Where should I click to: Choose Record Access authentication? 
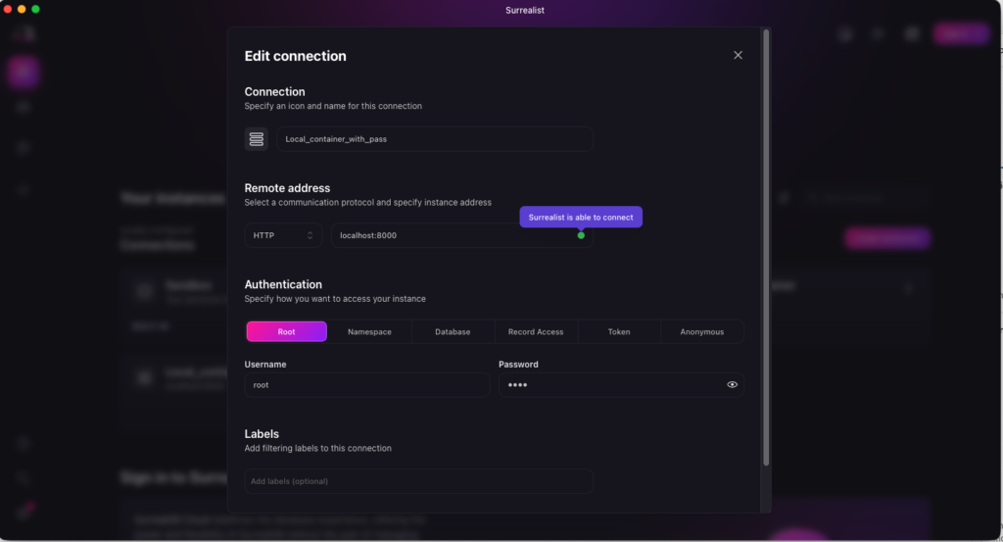point(536,332)
